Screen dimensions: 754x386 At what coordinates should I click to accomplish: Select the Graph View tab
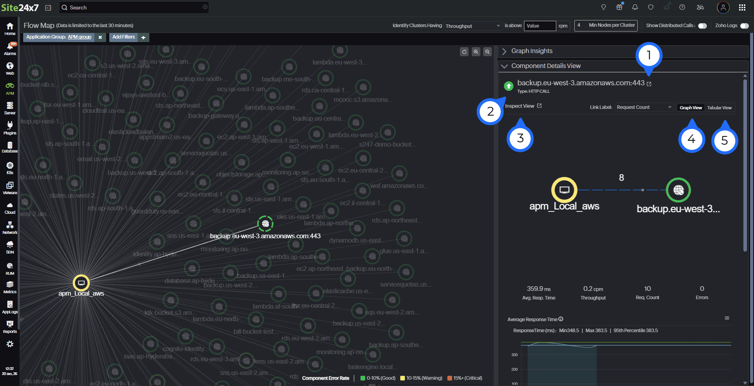click(x=691, y=107)
